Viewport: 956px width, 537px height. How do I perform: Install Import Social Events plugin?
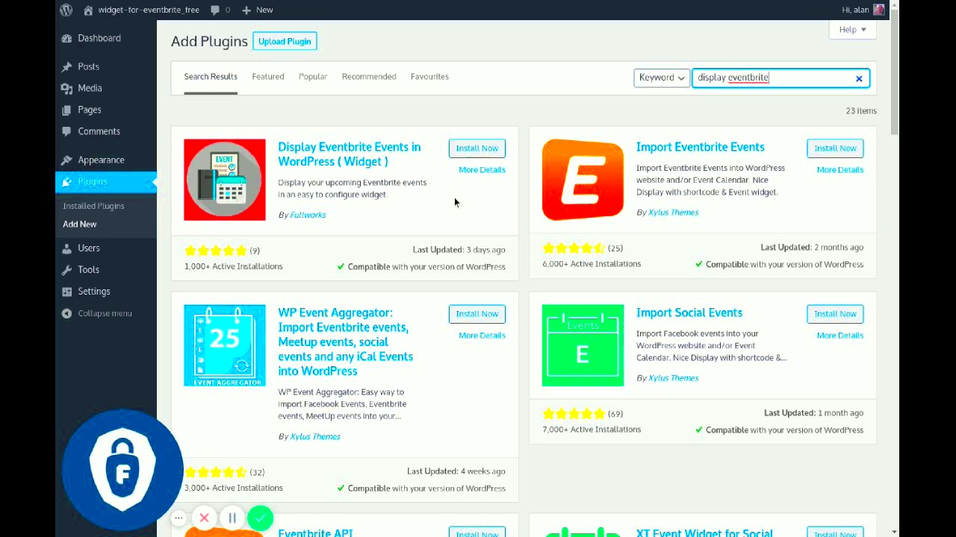point(835,314)
